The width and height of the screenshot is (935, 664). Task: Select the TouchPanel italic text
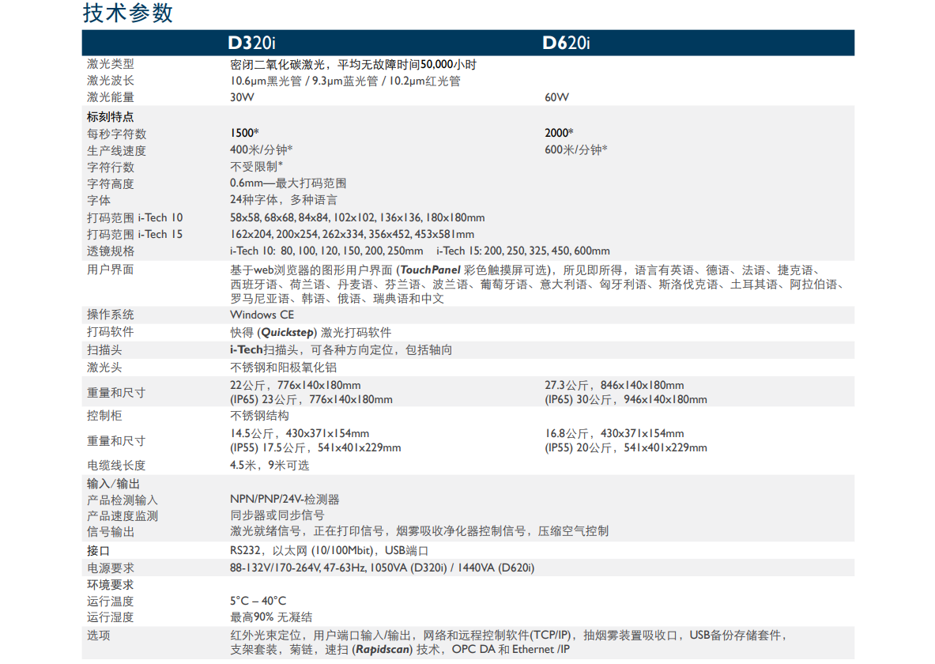(431, 270)
